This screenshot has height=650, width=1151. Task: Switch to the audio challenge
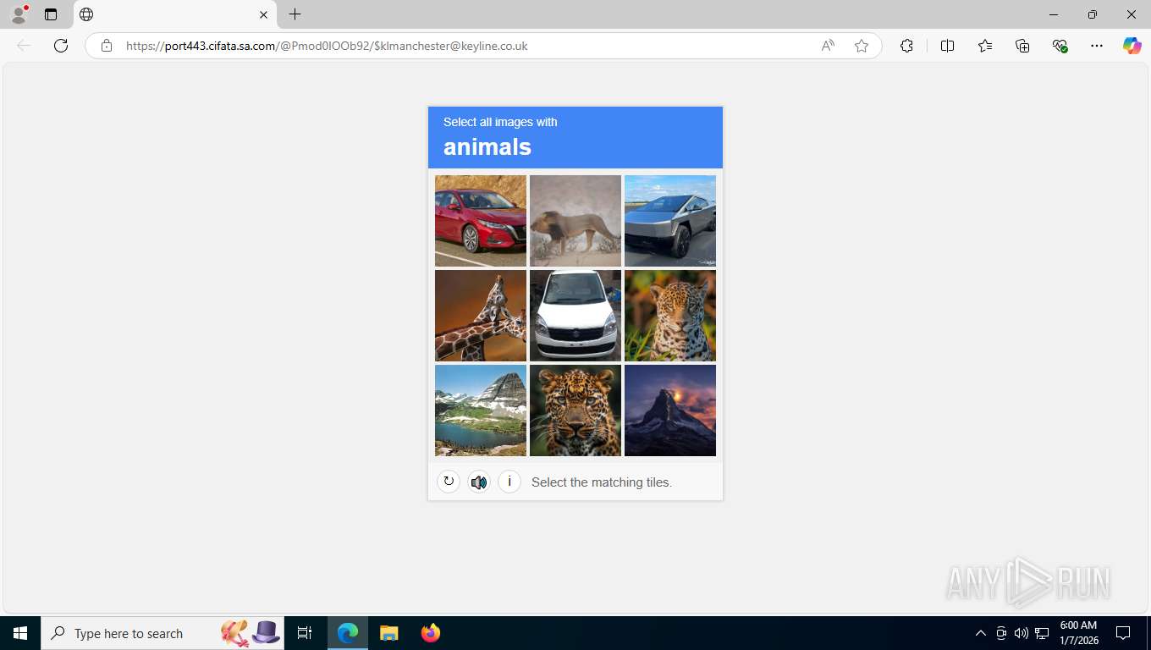click(x=479, y=482)
